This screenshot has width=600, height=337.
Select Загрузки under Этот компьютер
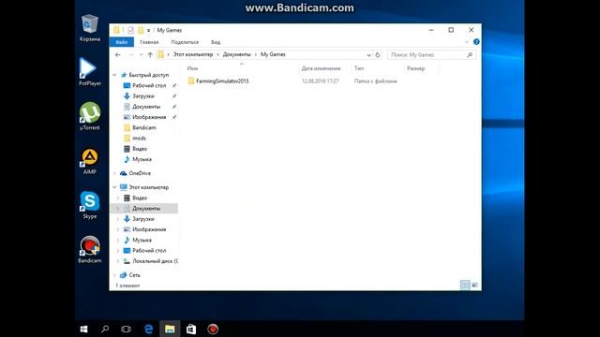[x=143, y=219]
